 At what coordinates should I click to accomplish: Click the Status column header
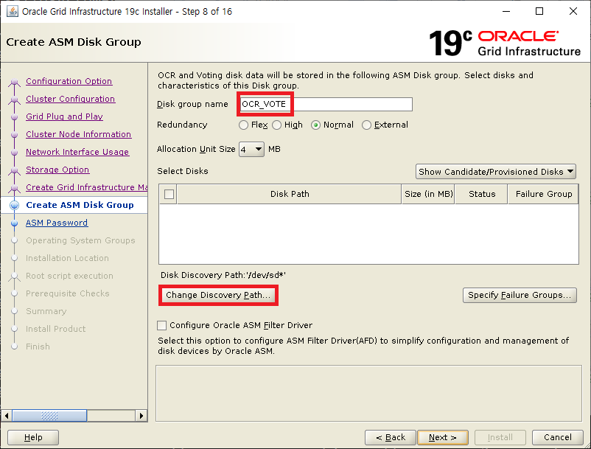tap(481, 194)
